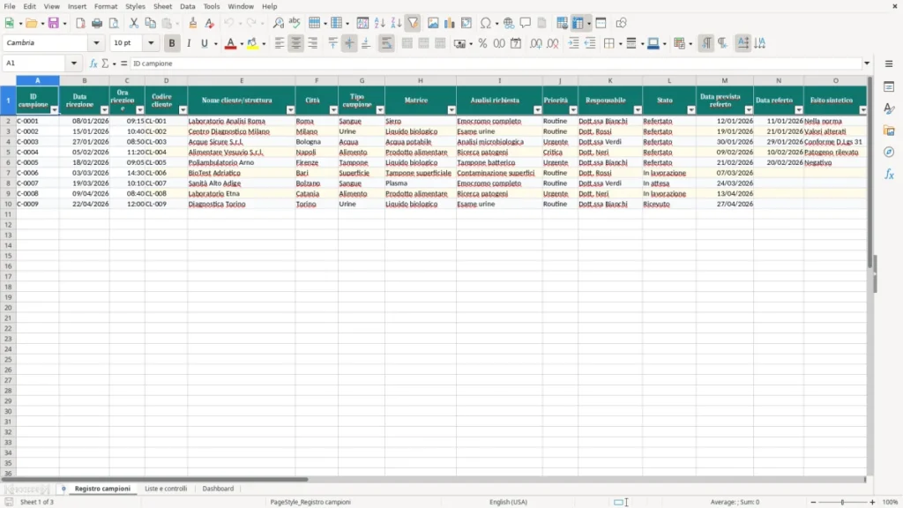Insert Image icon in toolbar
903x508 pixels.
point(433,23)
